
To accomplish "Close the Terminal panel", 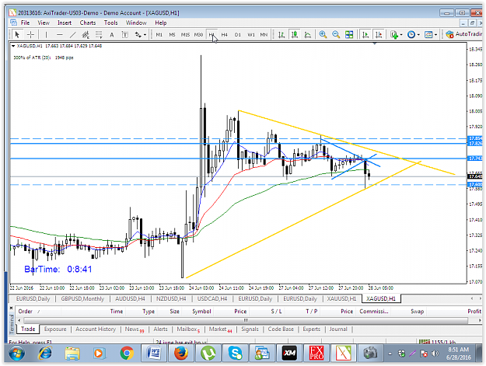I will (x=11, y=308).
